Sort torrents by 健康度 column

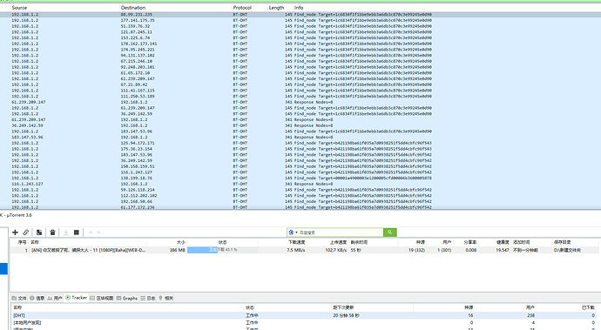503,242
